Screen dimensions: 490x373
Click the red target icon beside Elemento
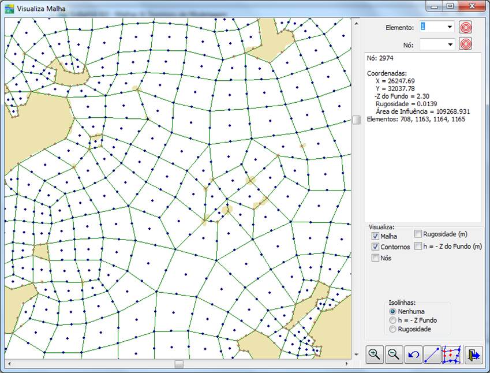pyautogui.click(x=465, y=28)
